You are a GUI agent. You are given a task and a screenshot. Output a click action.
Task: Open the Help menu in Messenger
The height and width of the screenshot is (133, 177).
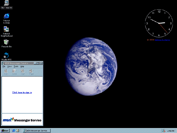(22, 66)
